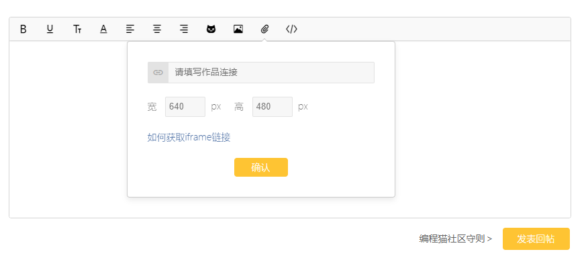Open the cat emoji picker
The height and width of the screenshot is (260, 588).
coord(211,29)
